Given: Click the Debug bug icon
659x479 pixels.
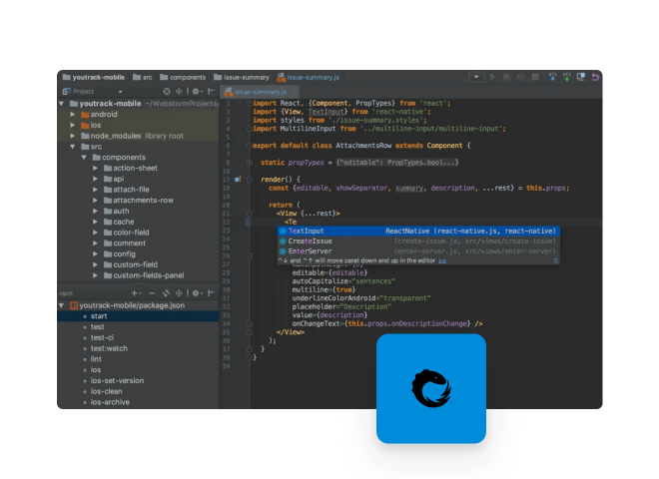Looking at the screenshot, I should click(506, 77).
